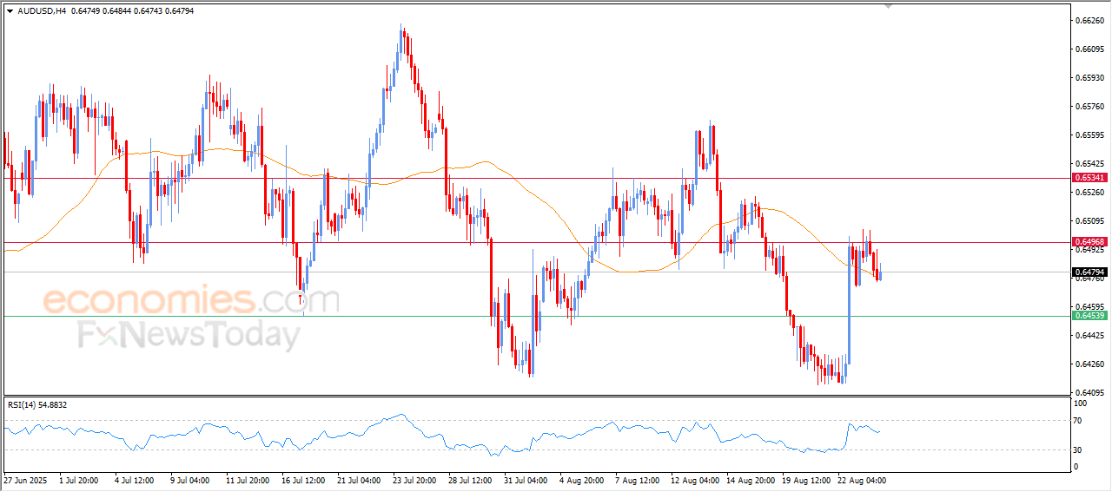Screen dimensions: 1112x492
Task: Click the 7 Aug 12:00 time label
Action: [x=638, y=479]
